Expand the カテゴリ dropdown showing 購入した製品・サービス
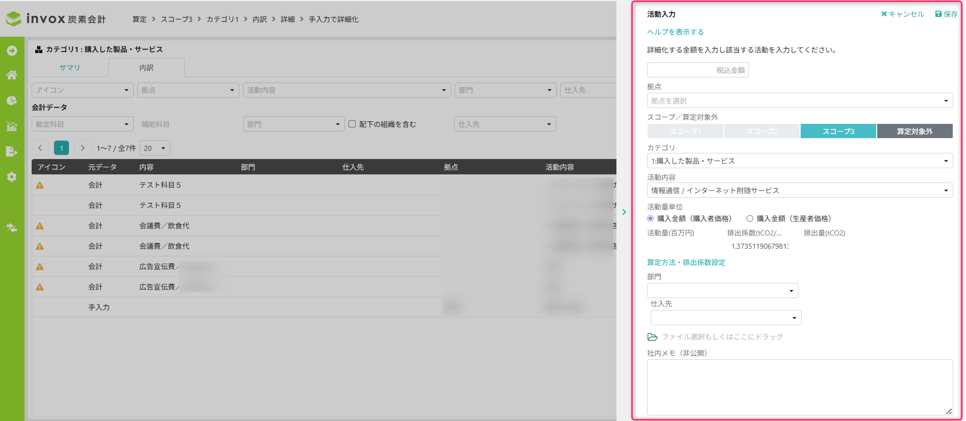966x421 pixels. click(799, 161)
